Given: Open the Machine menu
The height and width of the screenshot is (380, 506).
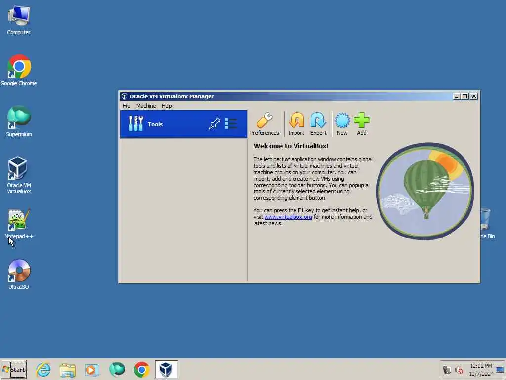Looking at the screenshot, I should point(146,106).
